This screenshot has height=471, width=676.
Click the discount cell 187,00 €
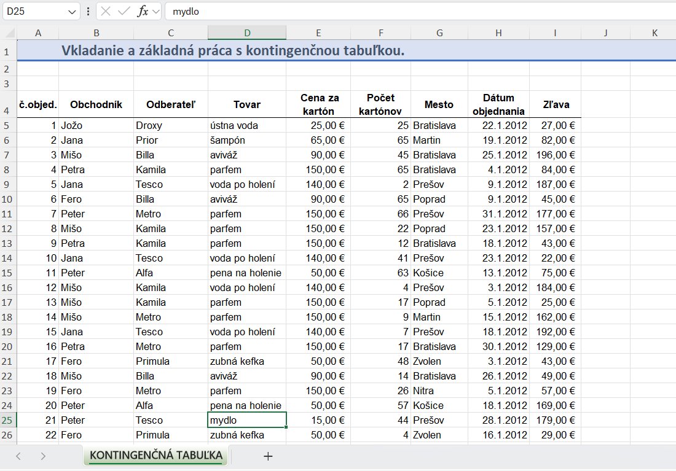coord(556,184)
